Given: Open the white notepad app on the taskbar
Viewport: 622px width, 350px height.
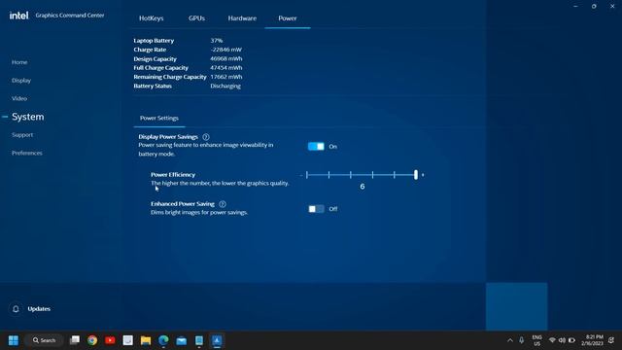Looking at the screenshot, I should [127, 340].
